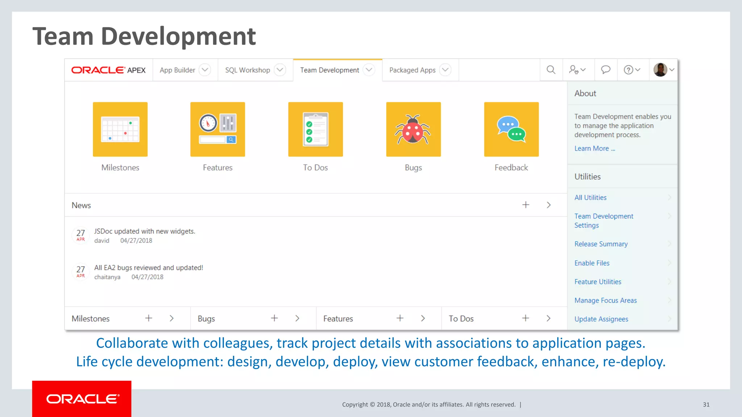The width and height of the screenshot is (742, 417).
Task: Click the search magnifier icon
Action: click(551, 70)
